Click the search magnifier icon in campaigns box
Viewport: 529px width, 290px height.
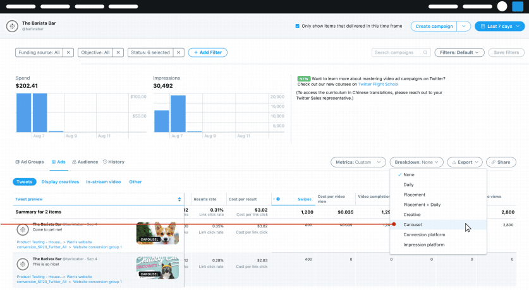[425, 52]
